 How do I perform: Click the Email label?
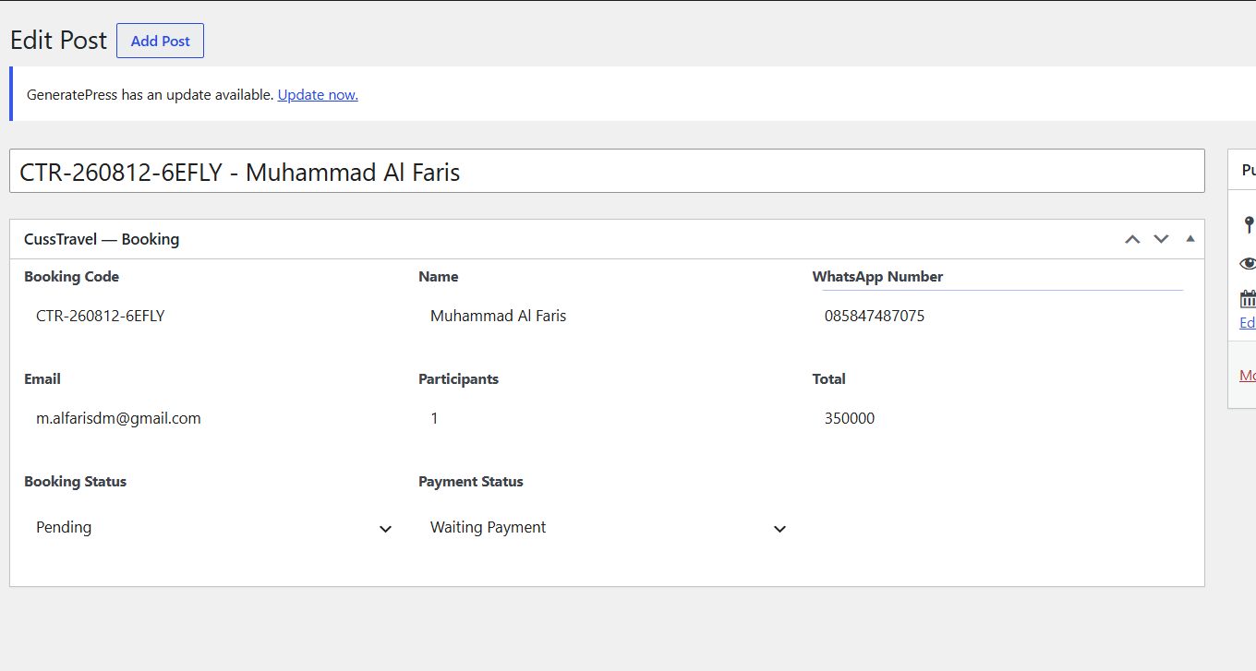coord(42,379)
